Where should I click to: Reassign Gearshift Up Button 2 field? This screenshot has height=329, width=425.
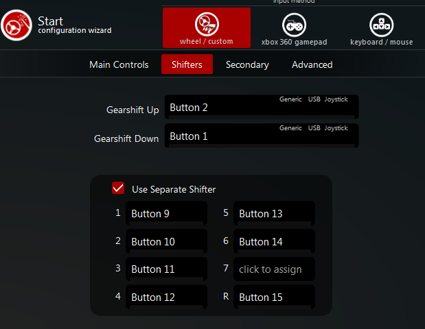[x=262, y=107]
